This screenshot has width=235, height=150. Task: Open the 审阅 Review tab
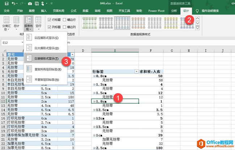[x=97, y=11]
